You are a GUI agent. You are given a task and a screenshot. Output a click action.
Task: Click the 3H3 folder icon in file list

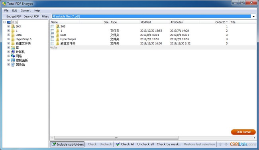57,26
